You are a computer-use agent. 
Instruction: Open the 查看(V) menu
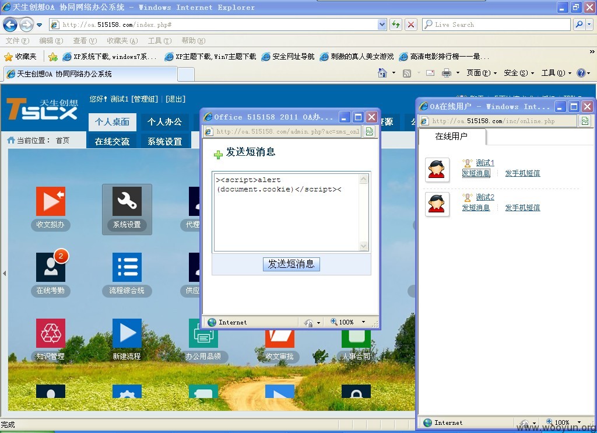click(85, 41)
